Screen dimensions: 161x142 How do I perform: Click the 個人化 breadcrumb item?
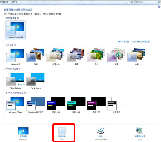click(14, 2)
